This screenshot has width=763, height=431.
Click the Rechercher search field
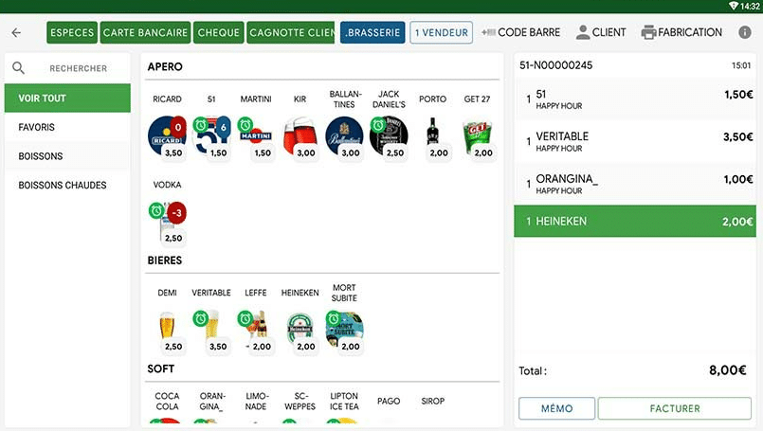tap(78, 68)
